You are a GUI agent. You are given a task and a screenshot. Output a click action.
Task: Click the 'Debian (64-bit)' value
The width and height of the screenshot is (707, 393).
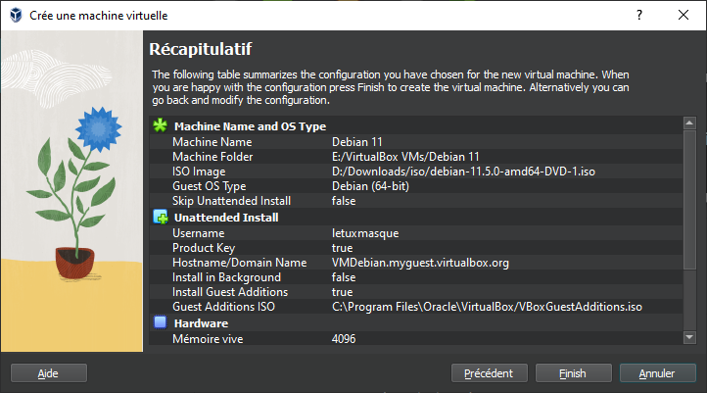tap(370, 186)
